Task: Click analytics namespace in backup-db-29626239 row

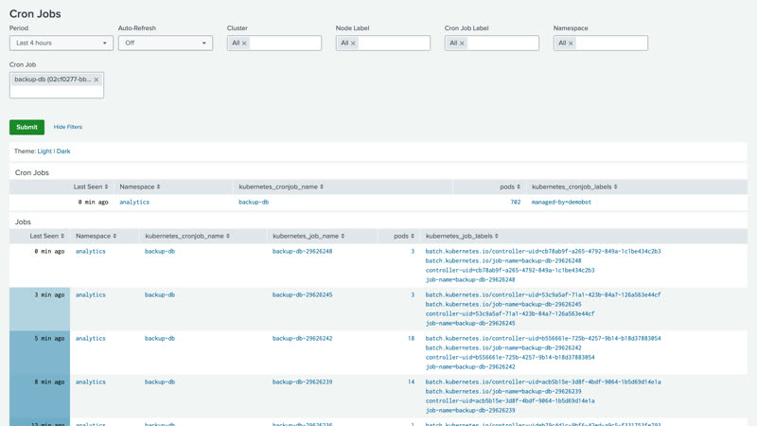Action: click(90, 382)
